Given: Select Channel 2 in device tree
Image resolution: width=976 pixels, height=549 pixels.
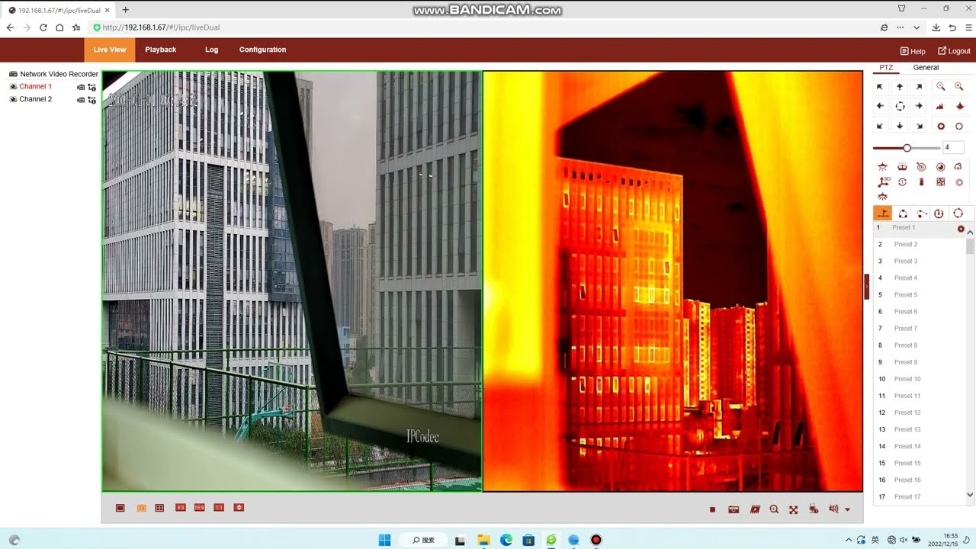Looking at the screenshot, I should click(x=35, y=99).
